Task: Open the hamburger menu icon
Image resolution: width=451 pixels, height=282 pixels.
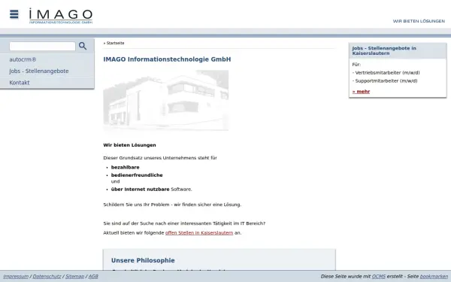Action: (14, 14)
